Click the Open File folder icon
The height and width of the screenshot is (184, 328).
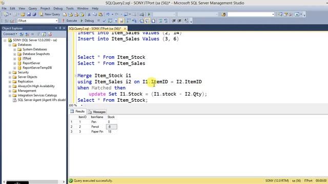click(23, 14)
